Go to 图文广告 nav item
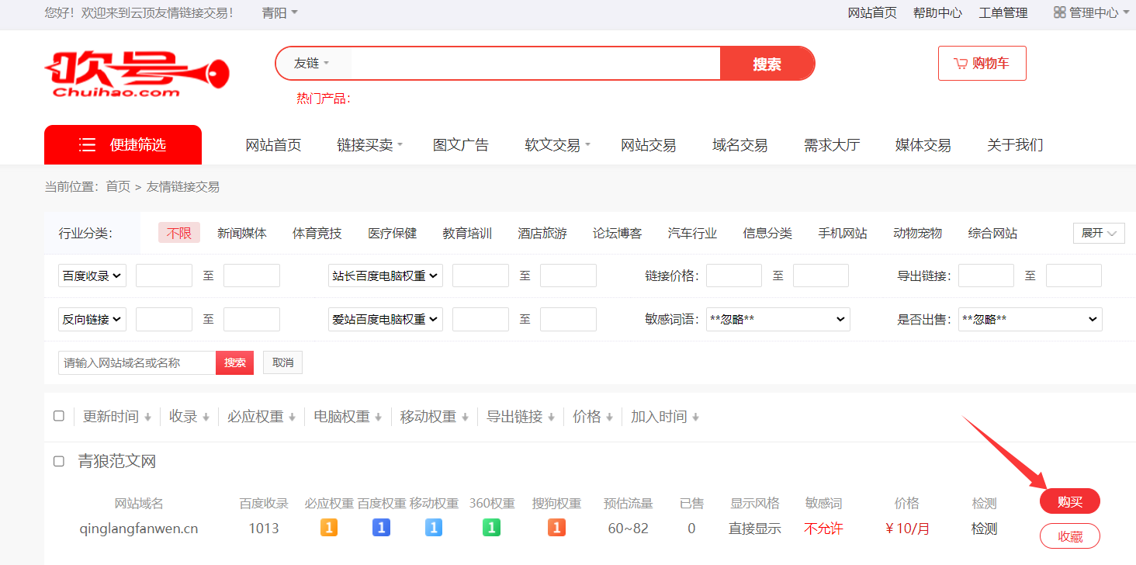The image size is (1136, 565). coord(461,145)
